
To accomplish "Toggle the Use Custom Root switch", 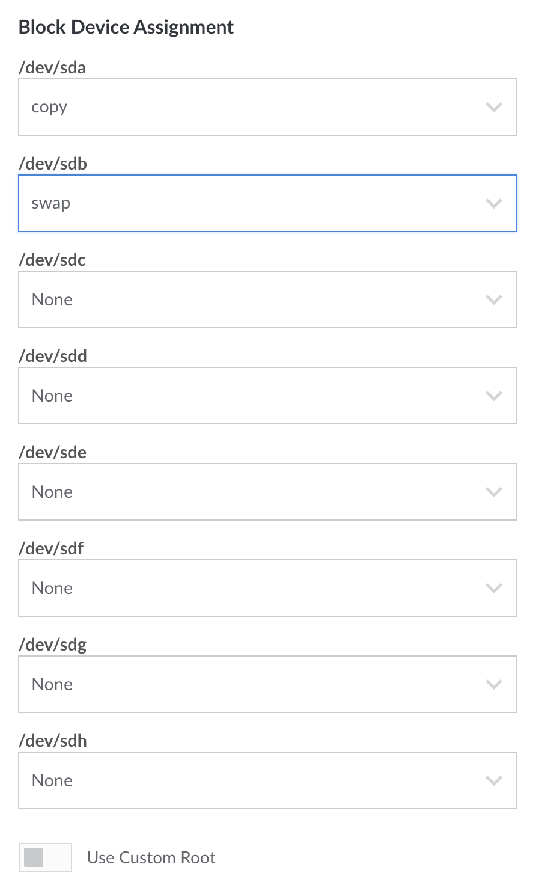I will (45, 857).
